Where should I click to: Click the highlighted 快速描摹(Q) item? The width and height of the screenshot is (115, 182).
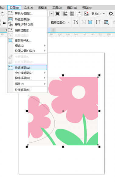click(x=27, y=68)
